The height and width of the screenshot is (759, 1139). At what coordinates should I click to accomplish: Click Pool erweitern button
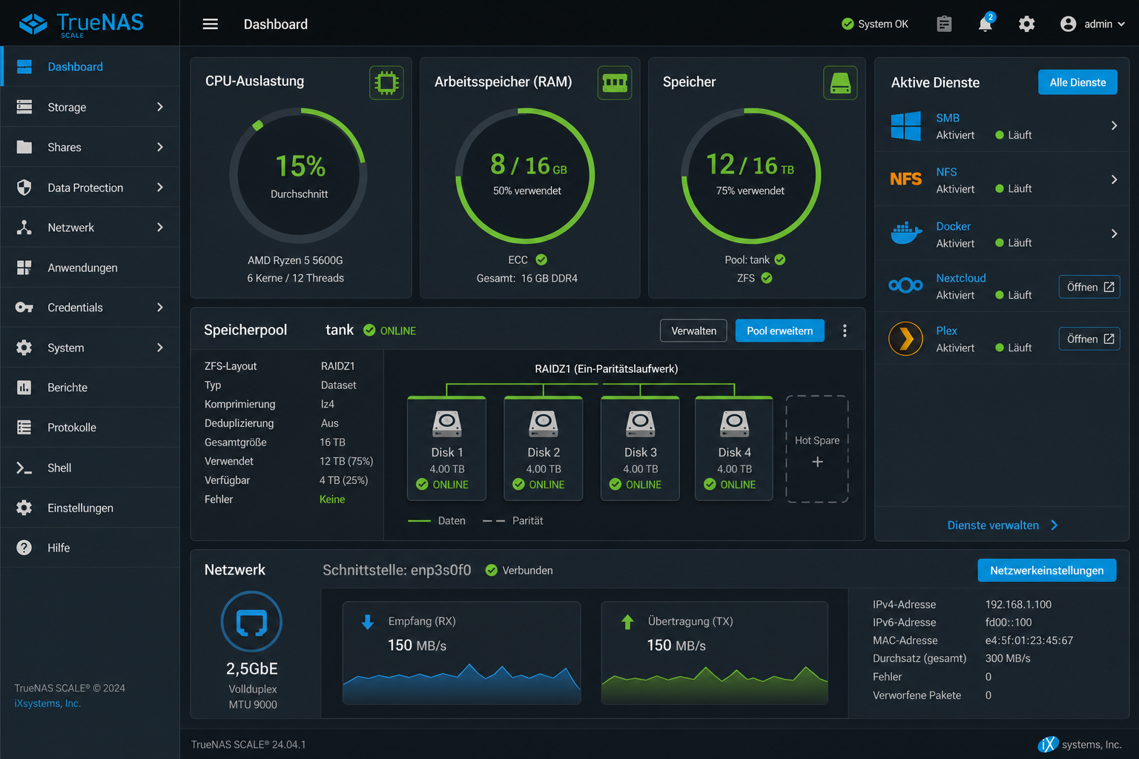(780, 331)
